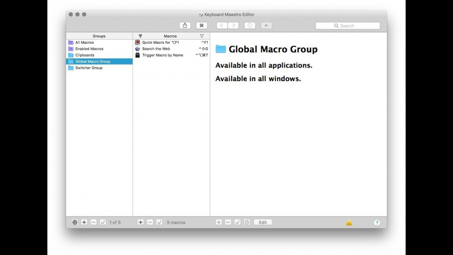This screenshot has height=255, width=453.
Task: Open the Help question mark button
Action: pyautogui.click(x=377, y=223)
